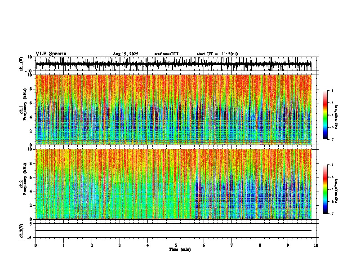The image size is (356, 275).
Task: Click the ch.3(V) axis label
Action: pyautogui.click(x=22, y=231)
